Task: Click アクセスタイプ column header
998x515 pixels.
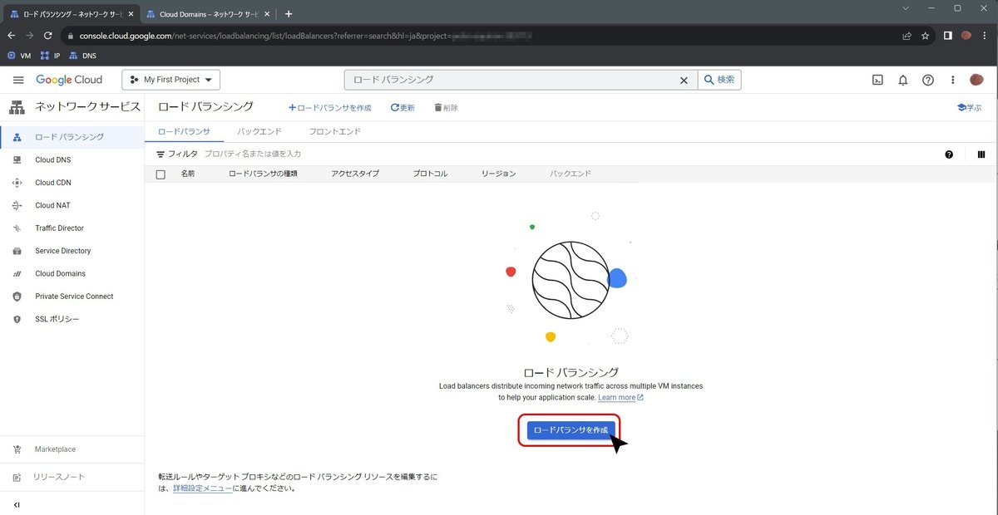Action: pos(355,174)
